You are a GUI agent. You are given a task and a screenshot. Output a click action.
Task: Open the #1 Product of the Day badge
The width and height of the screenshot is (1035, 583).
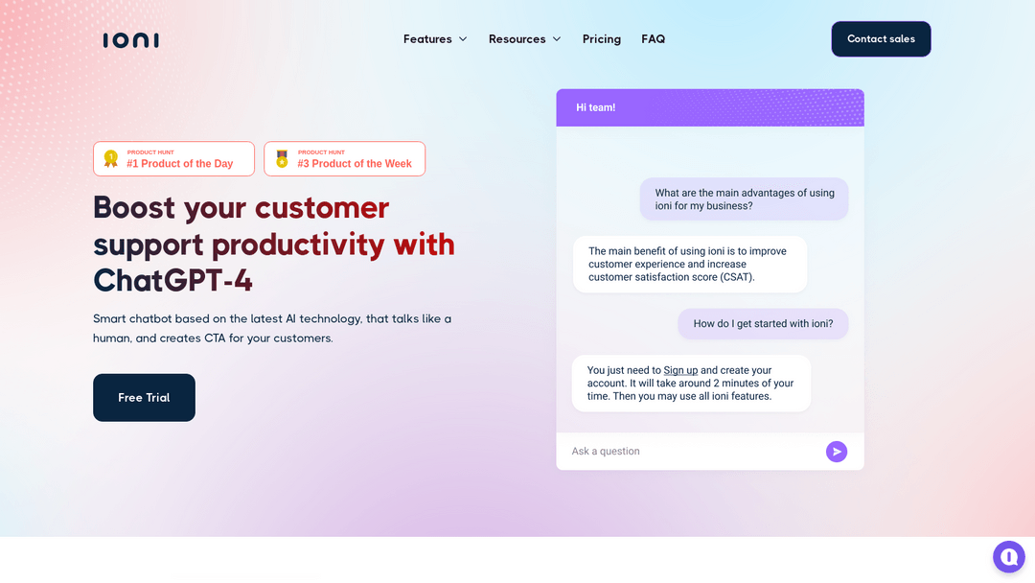click(x=173, y=158)
